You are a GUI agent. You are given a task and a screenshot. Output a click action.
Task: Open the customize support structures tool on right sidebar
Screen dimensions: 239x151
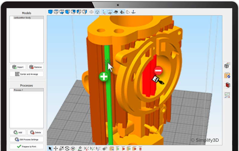[x=227, y=75]
